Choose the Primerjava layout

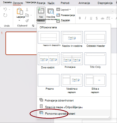coord(72,59)
